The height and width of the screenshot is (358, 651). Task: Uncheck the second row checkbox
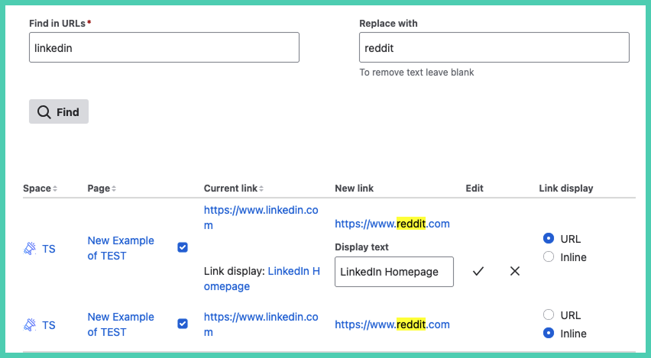click(x=183, y=324)
